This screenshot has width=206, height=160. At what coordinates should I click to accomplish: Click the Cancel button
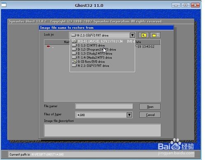pyautogui.click(x=150, y=115)
